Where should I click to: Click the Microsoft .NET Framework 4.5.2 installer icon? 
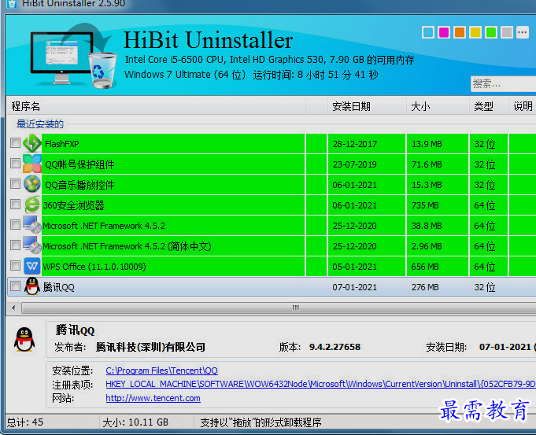[32, 225]
